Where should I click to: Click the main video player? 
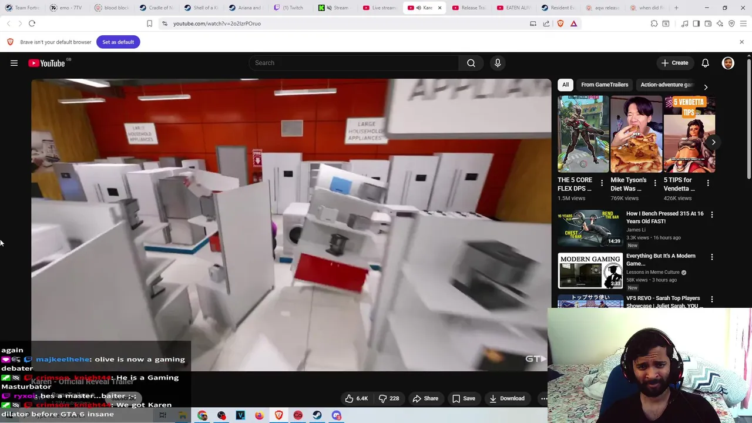pyautogui.click(x=291, y=225)
